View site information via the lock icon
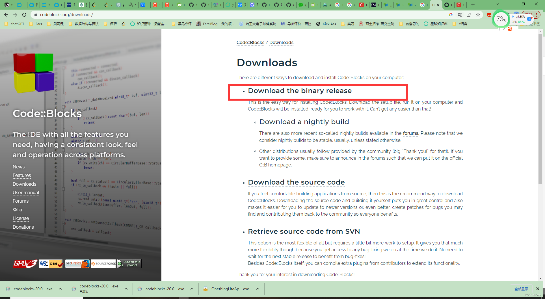 point(35,15)
